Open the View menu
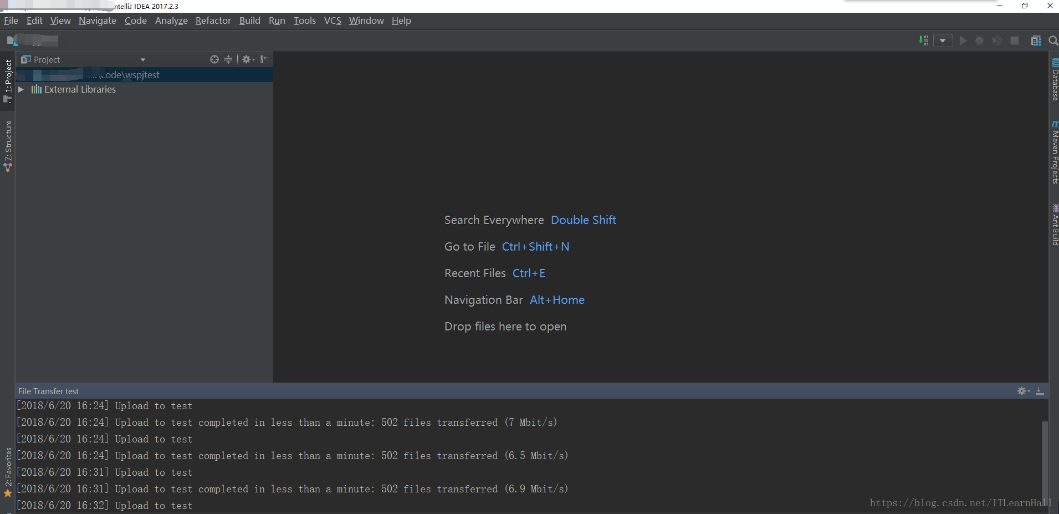 [x=60, y=21]
